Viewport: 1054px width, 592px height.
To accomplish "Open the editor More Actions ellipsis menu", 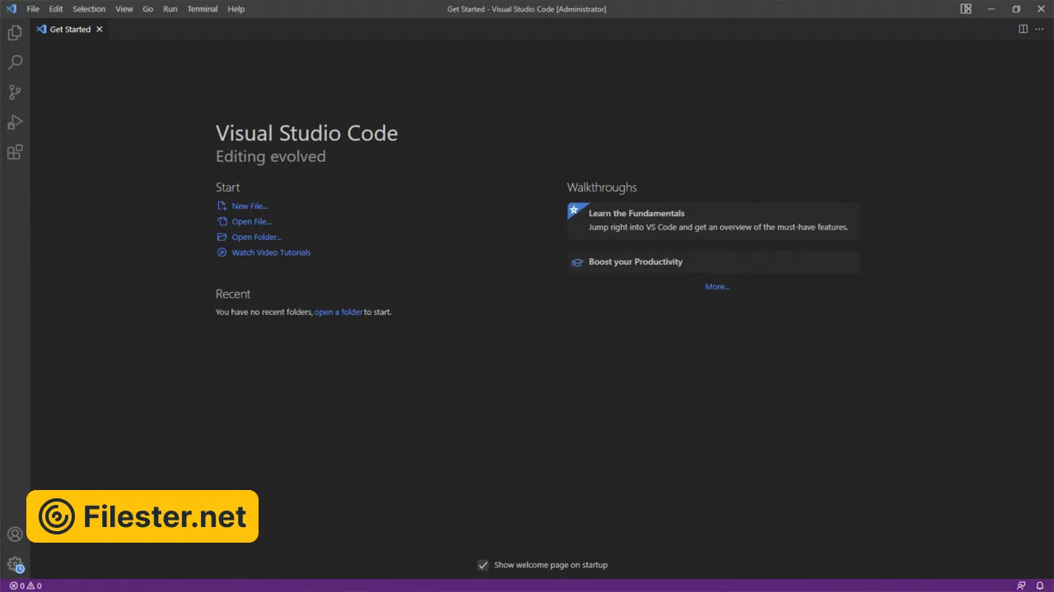I will click(x=1039, y=29).
